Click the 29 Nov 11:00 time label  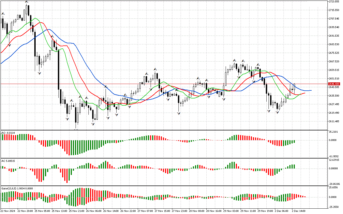point(248,211)
